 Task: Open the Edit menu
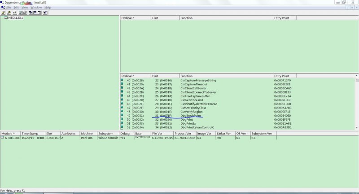[x=16, y=7]
